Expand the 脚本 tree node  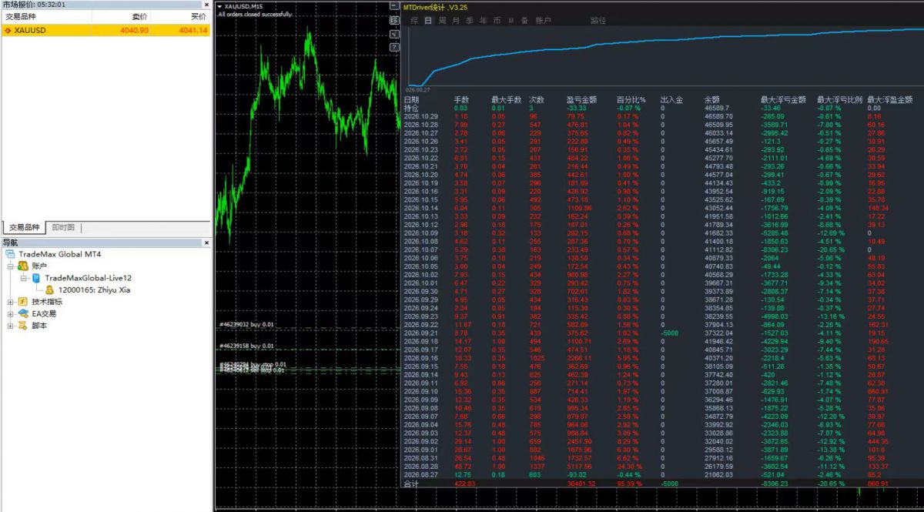click(10, 326)
